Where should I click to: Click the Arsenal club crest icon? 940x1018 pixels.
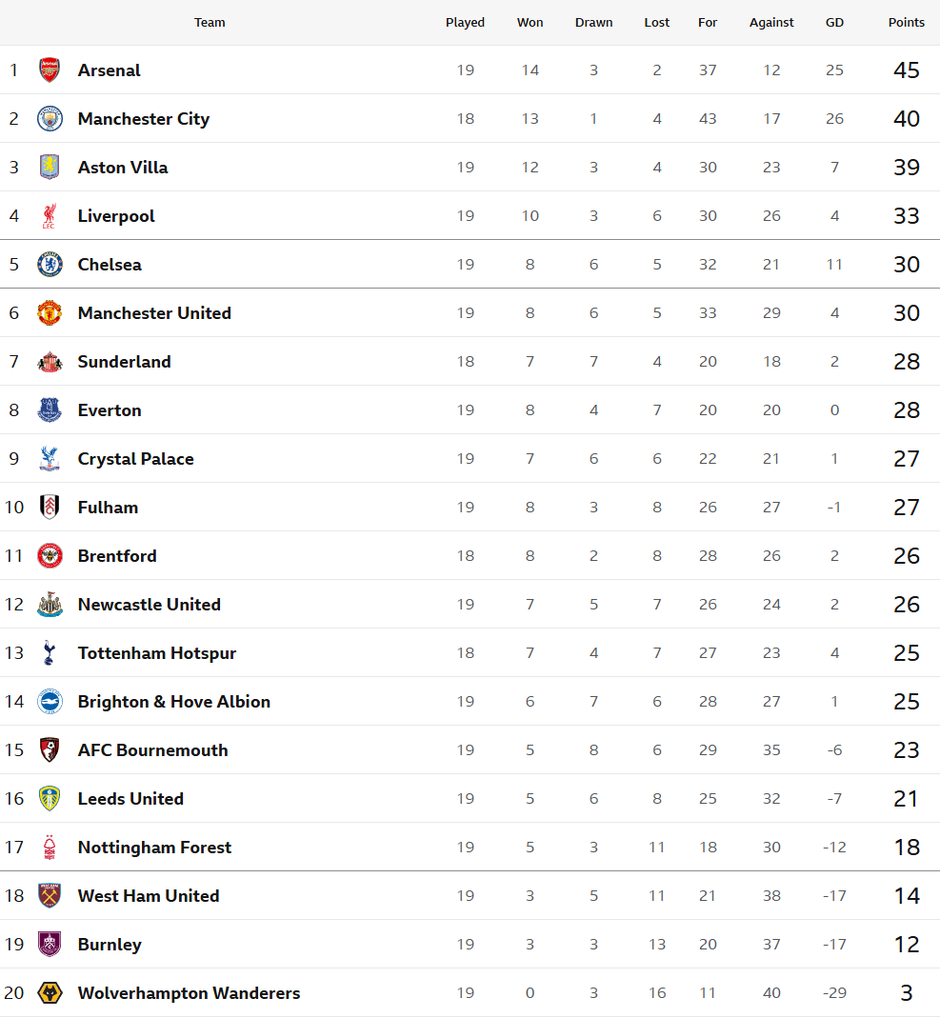coord(50,70)
